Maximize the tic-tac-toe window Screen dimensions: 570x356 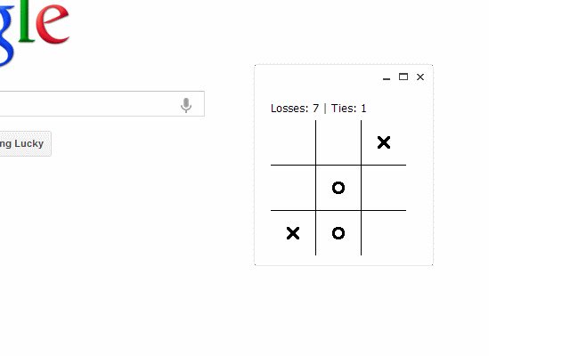click(x=403, y=77)
